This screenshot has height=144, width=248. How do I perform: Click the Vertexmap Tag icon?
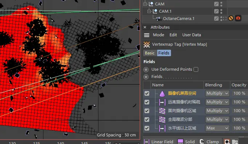point(147,44)
